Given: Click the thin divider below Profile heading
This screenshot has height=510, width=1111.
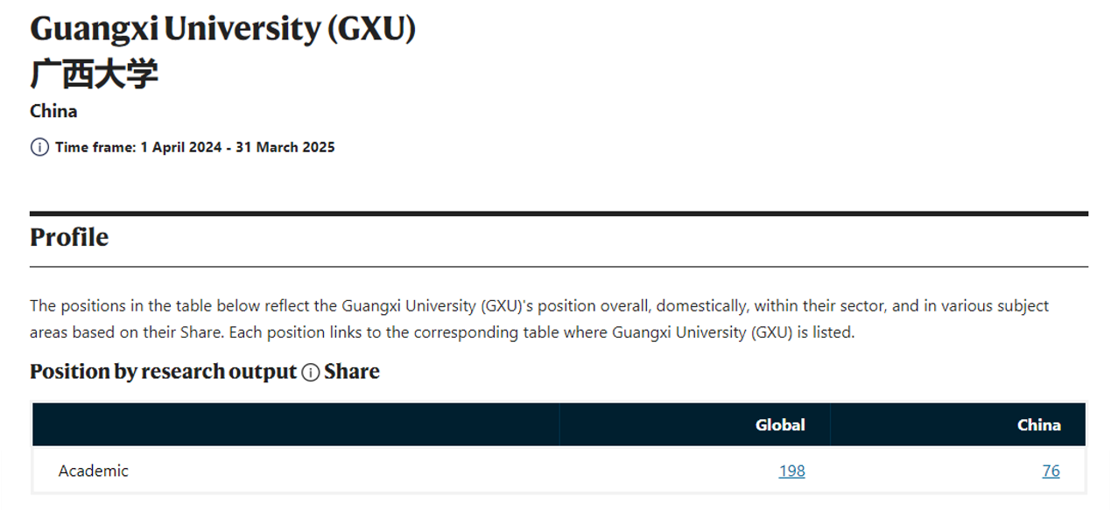Looking at the screenshot, I should point(559,266).
